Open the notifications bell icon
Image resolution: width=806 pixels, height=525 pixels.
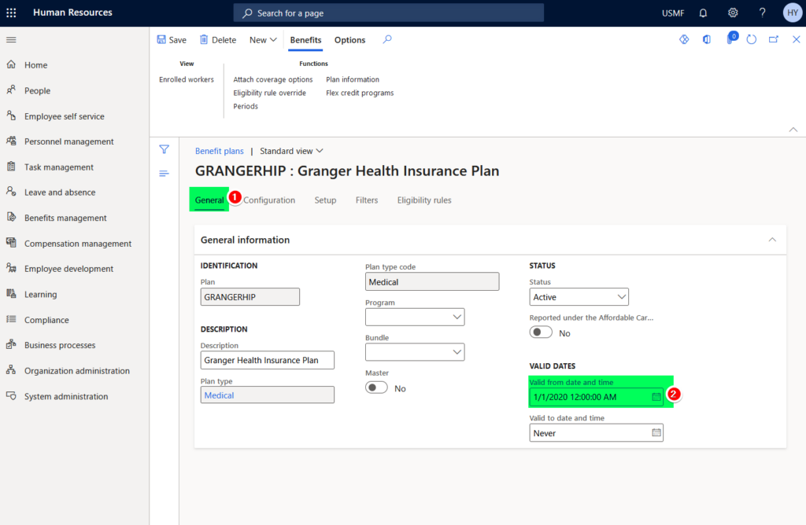[703, 13]
